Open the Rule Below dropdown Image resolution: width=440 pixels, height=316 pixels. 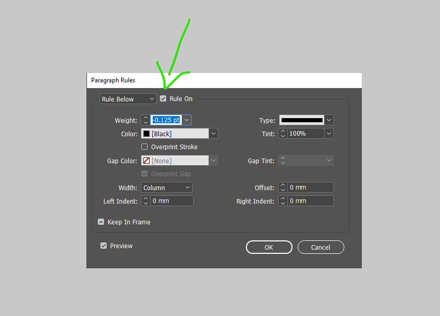coord(128,99)
